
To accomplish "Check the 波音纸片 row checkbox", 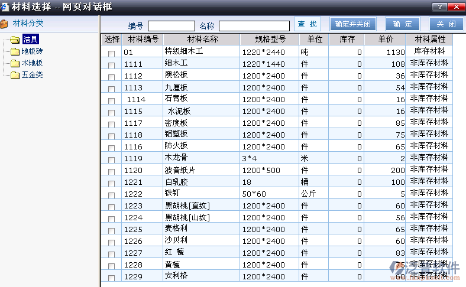I will (x=111, y=171).
